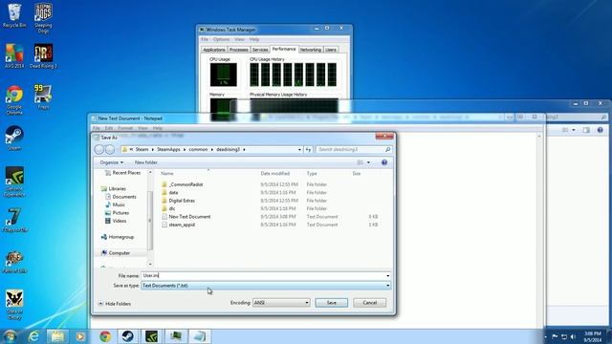612x344 pixels.
Task: Open the AVG 2014 desktop shortcut
Action: 14,56
